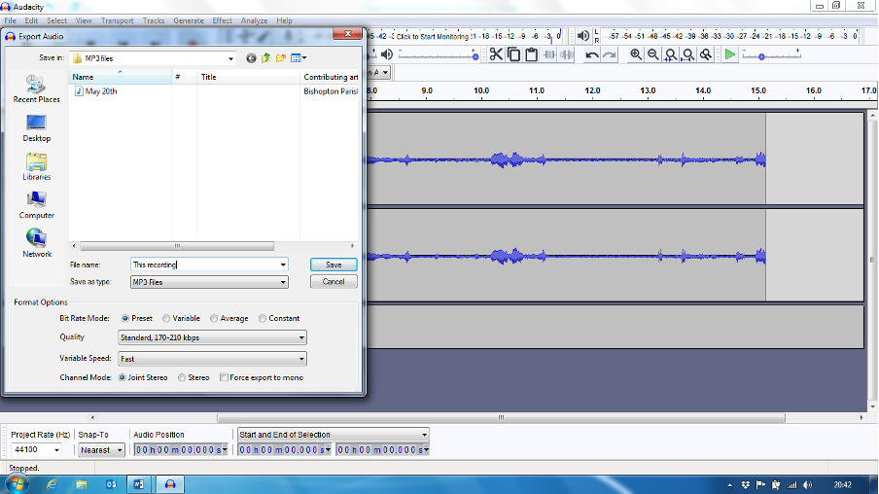879x494 pixels.
Task: Open the Edit menu
Action: tap(31, 20)
